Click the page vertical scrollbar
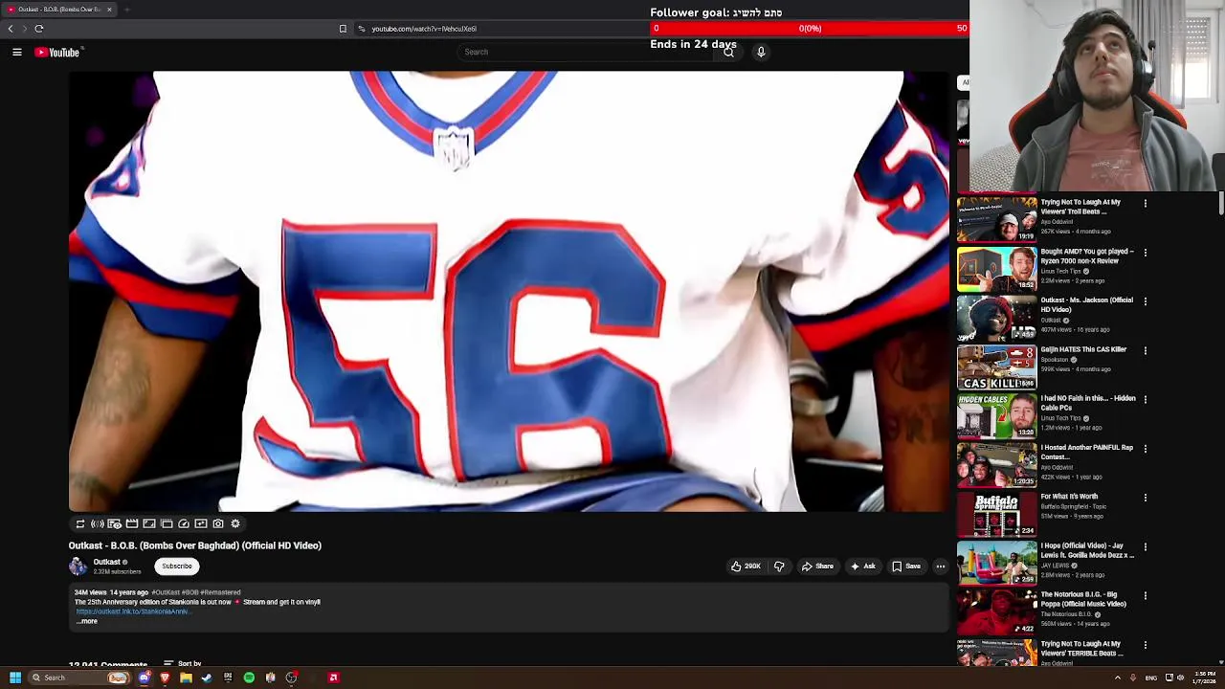 tap(1220, 203)
